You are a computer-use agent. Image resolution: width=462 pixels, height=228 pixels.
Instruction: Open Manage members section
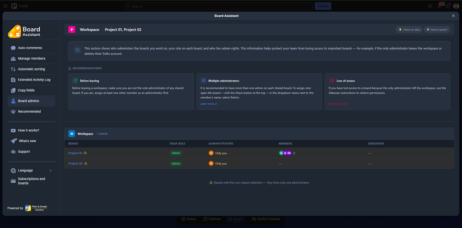(31, 58)
